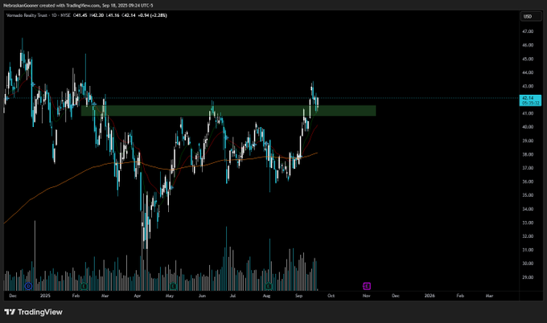
Task: Click the 2026 label on time axis
Action: pos(430,296)
